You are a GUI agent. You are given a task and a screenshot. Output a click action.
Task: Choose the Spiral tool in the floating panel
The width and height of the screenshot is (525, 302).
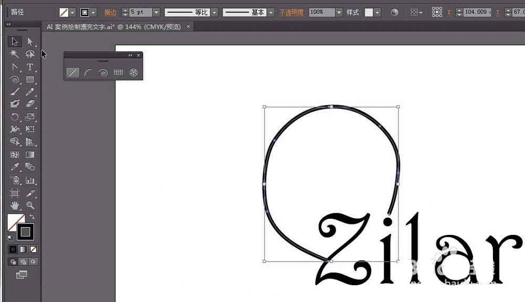pyautogui.click(x=103, y=72)
